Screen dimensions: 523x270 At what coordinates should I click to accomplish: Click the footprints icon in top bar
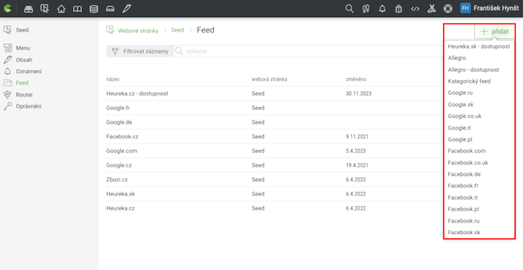click(x=366, y=9)
